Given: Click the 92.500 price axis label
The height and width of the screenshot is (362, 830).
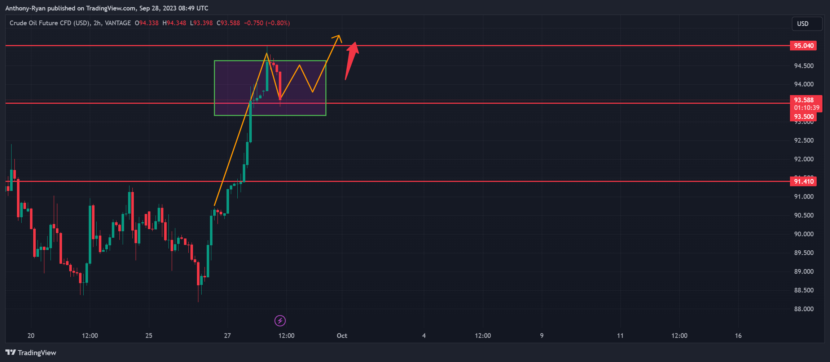Looking at the screenshot, I should (804, 140).
